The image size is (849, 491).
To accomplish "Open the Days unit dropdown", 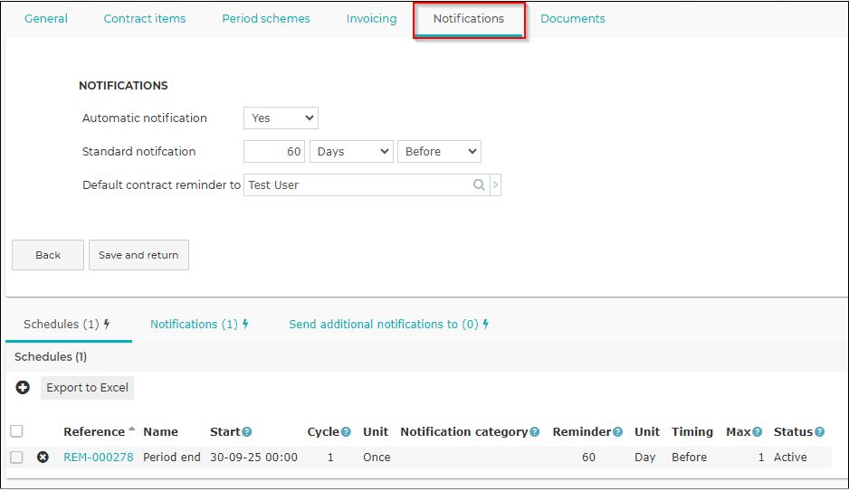I will point(351,151).
